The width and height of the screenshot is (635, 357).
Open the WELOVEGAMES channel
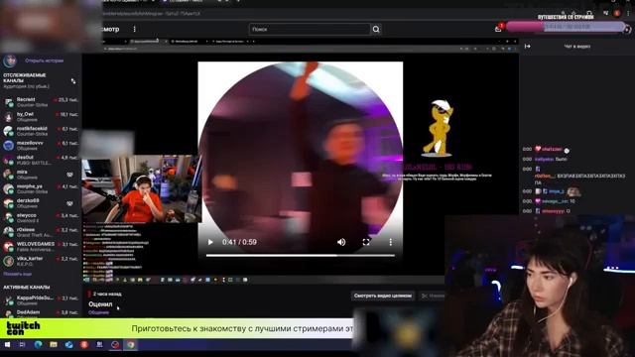click(41, 247)
